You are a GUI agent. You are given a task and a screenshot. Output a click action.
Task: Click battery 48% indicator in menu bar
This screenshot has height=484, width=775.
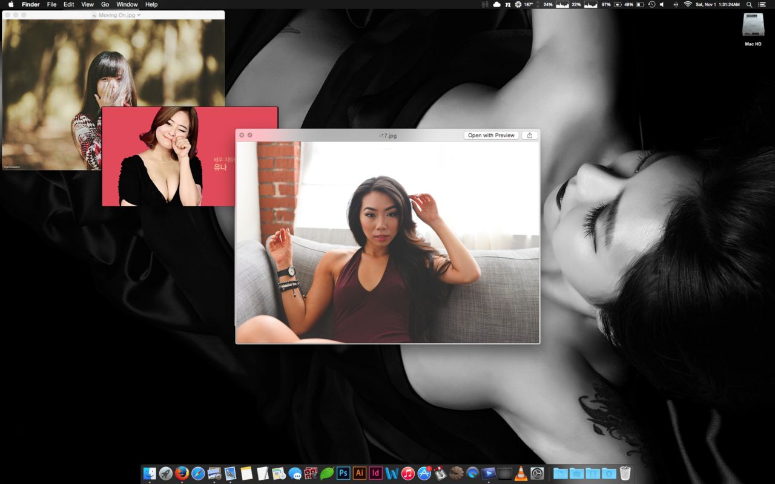point(633,4)
